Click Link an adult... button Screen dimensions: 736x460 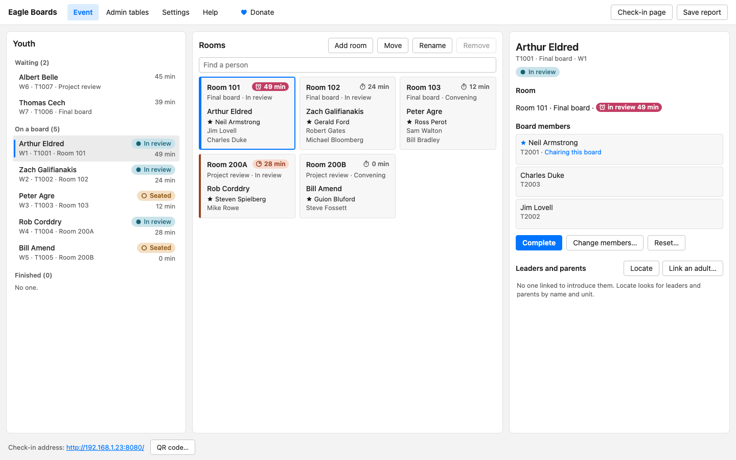(693, 268)
